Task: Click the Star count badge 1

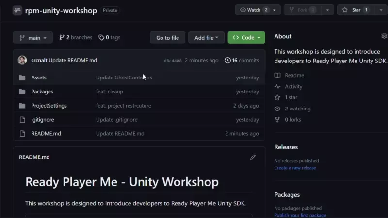Action: click(x=366, y=10)
